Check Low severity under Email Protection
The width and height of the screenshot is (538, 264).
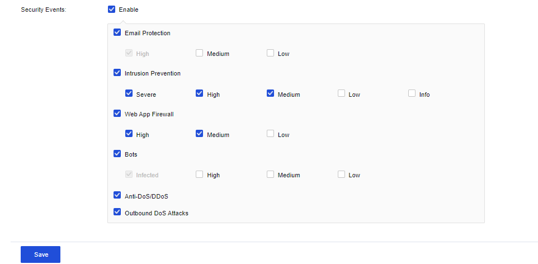coord(271,53)
